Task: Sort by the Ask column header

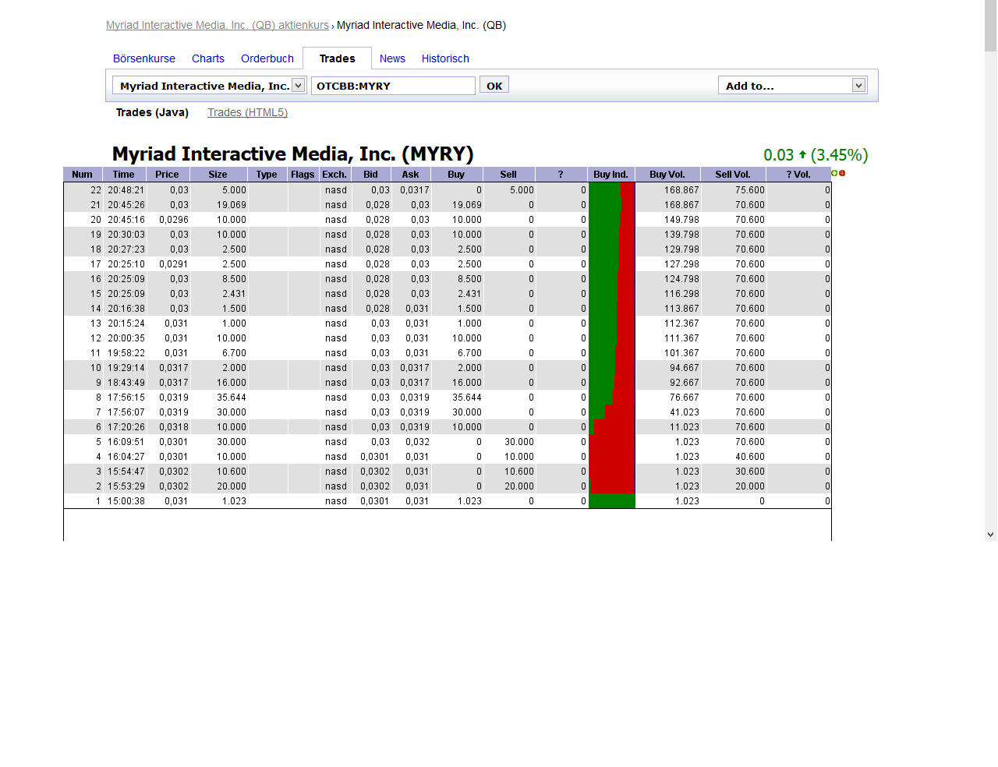Action: [411, 175]
